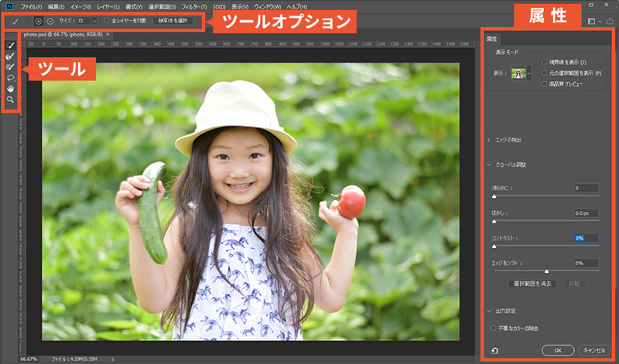
Task: Click the 反転 button
Action: [574, 284]
